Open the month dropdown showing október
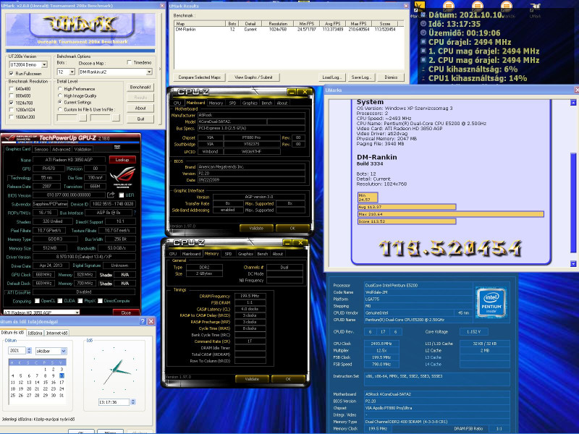Viewport: 579px width, 434px height. [64, 351]
